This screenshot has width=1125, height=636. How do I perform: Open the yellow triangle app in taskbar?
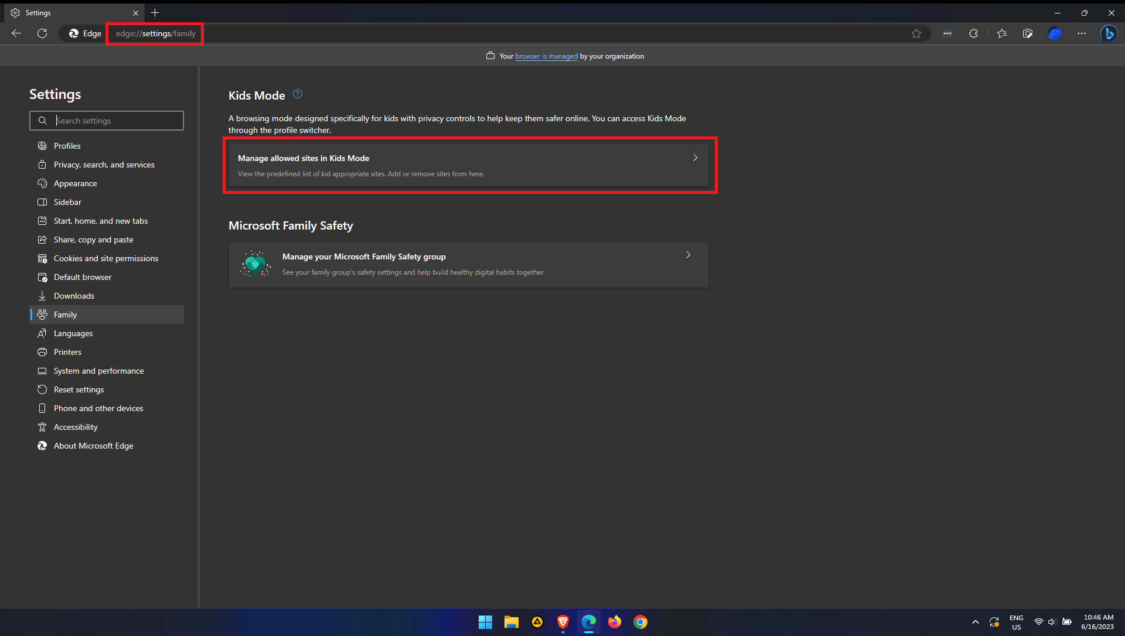[x=537, y=622]
